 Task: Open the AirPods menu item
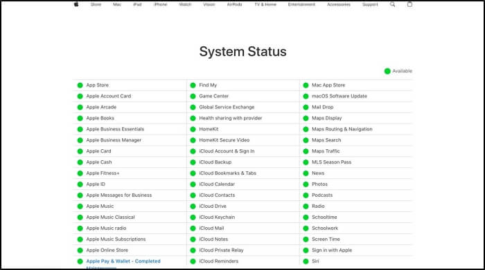(234, 4)
